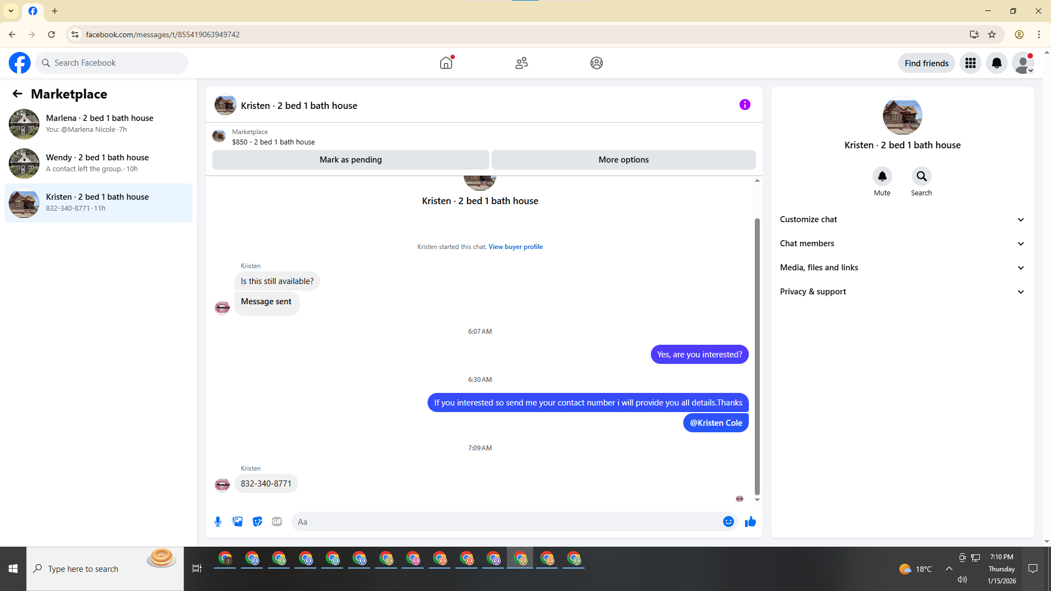Open the sticker picker icon
Image resolution: width=1051 pixels, height=591 pixels.
click(x=257, y=522)
